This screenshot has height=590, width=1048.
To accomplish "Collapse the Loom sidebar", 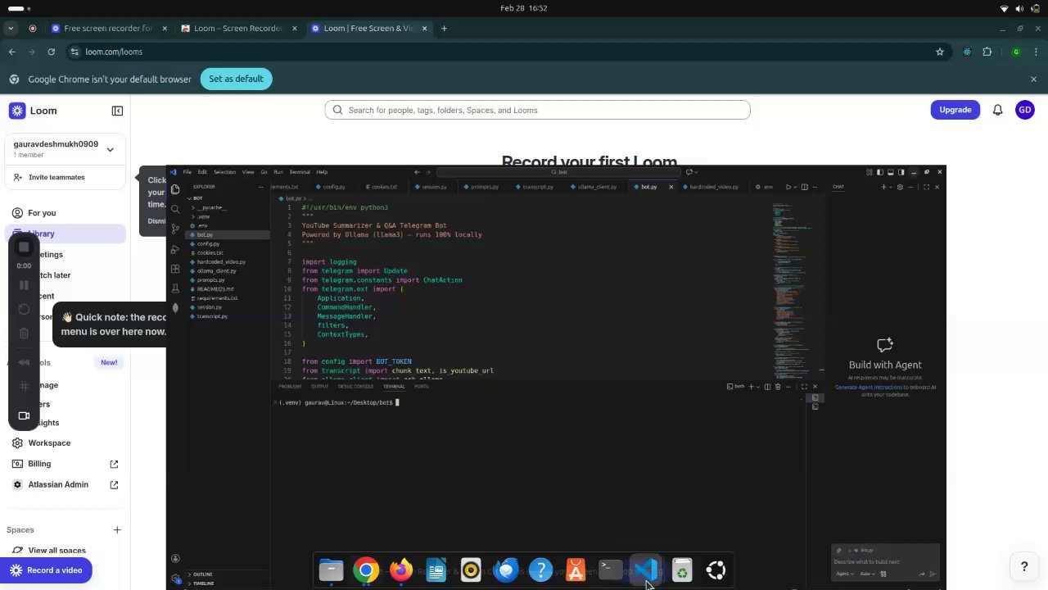I will [117, 111].
